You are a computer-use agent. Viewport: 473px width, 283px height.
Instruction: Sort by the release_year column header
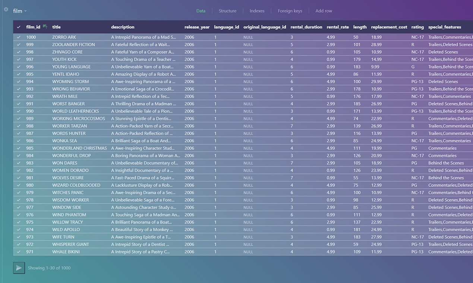pyautogui.click(x=197, y=27)
